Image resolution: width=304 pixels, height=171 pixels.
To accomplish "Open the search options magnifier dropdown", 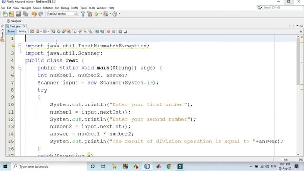I will coord(260,8).
